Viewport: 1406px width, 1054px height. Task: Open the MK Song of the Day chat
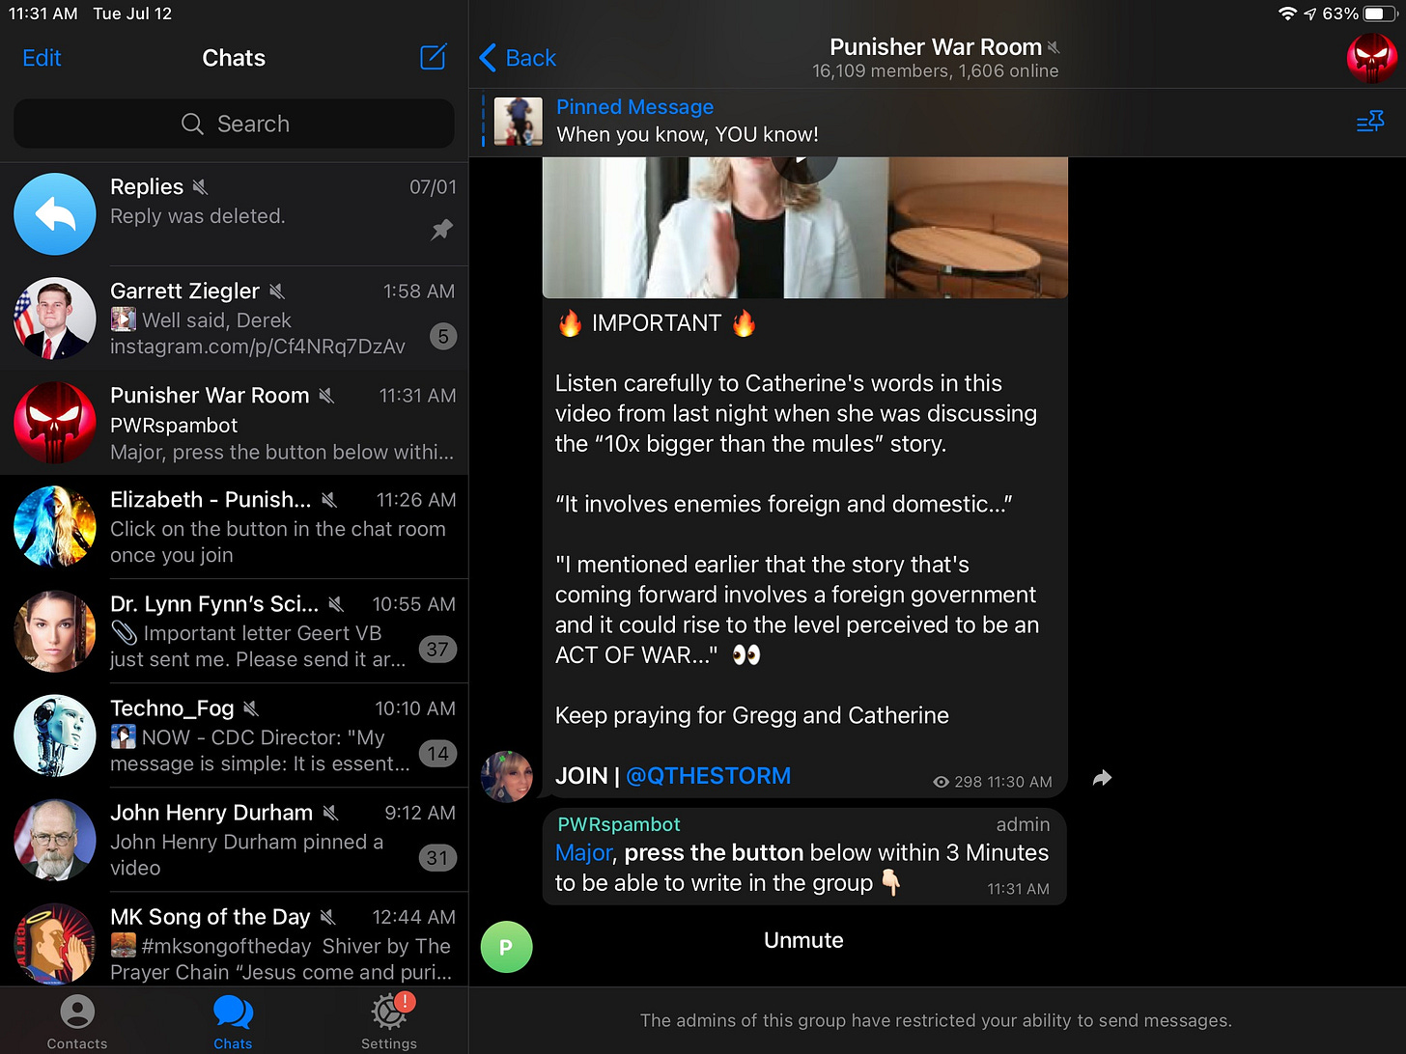pyautogui.click(x=234, y=940)
